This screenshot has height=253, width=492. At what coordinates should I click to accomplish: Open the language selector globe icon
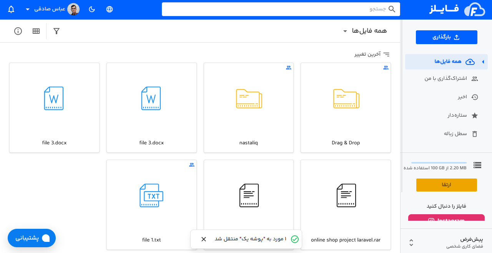110,9
